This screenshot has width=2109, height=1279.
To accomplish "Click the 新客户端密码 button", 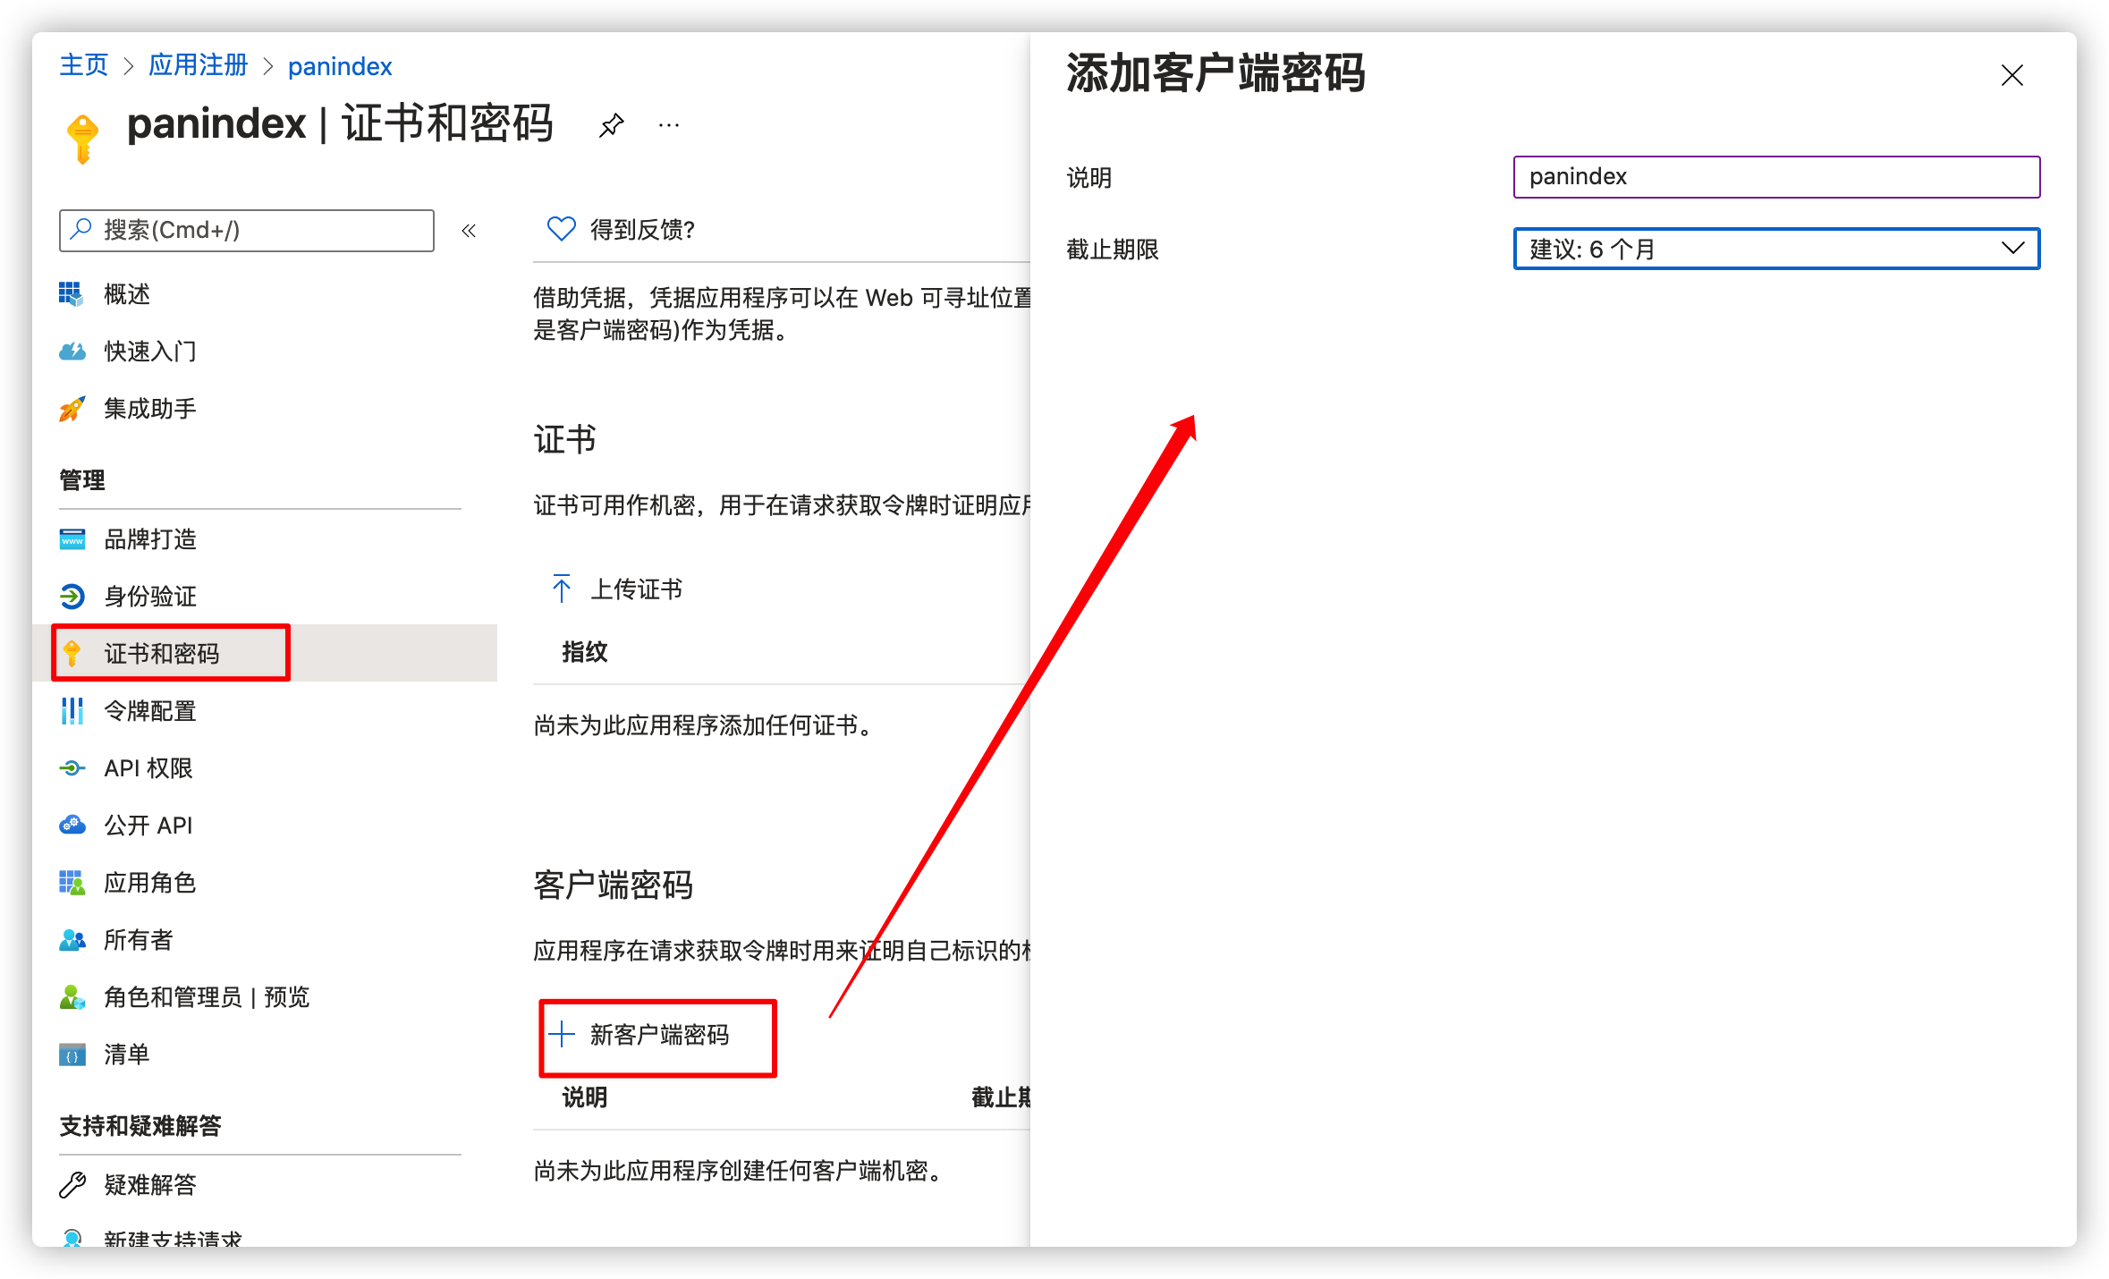I will click(658, 1037).
